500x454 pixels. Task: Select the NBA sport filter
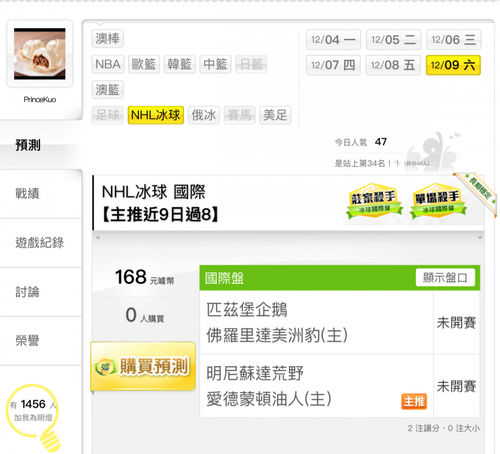pyautogui.click(x=108, y=64)
